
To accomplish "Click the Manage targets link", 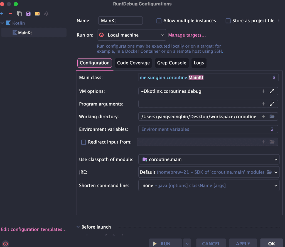I will pyautogui.click(x=187, y=35).
